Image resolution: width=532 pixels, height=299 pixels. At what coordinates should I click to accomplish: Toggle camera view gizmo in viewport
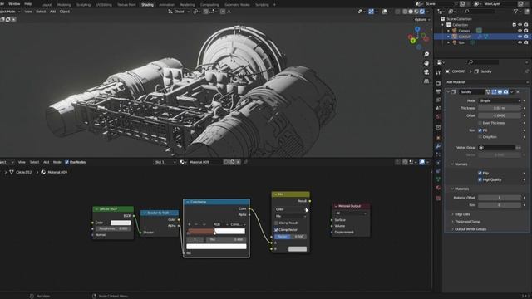tap(426, 72)
